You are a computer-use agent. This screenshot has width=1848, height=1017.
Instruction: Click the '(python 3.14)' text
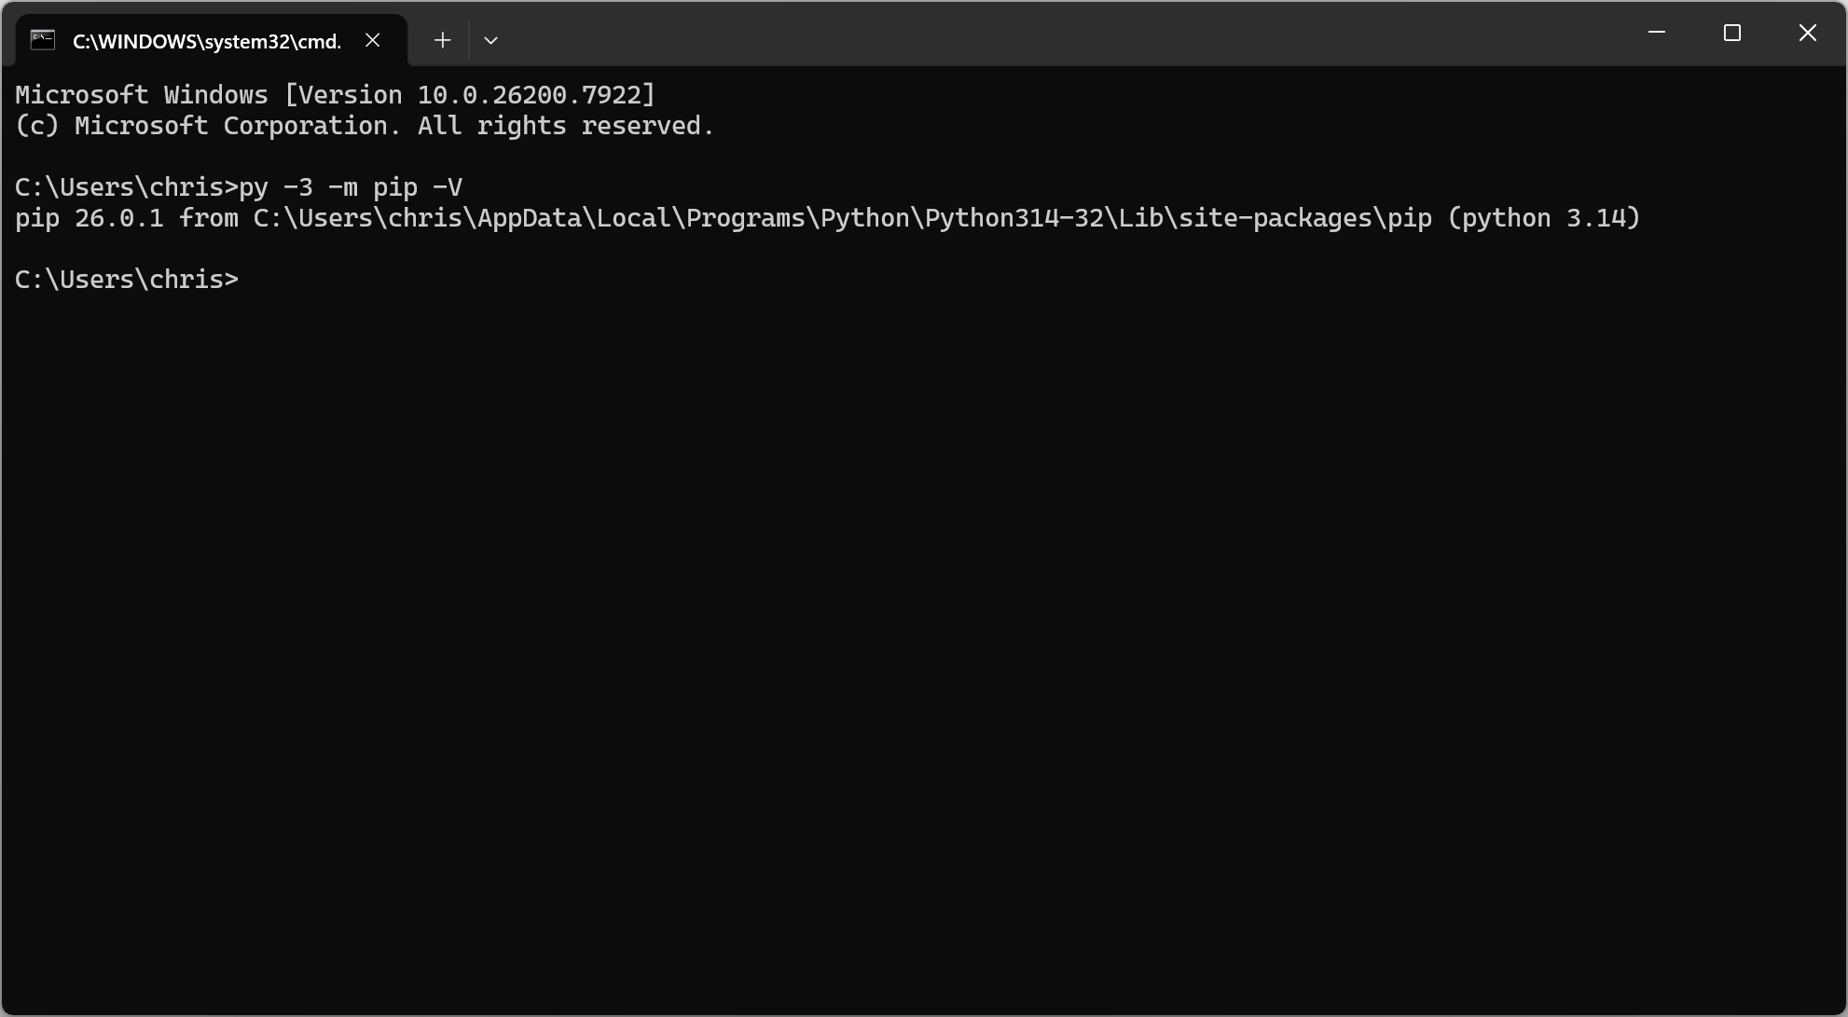pos(1544,218)
